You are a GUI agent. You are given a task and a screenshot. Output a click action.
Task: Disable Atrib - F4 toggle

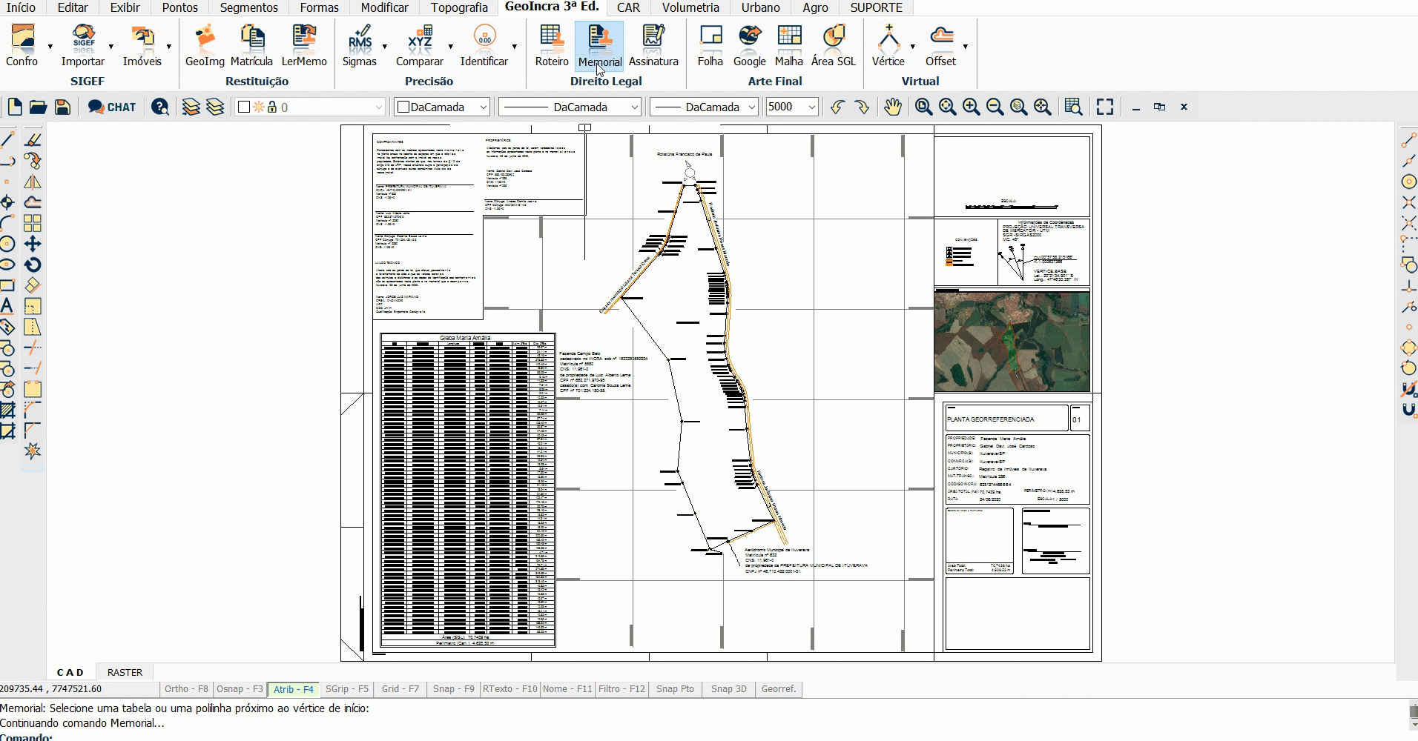[293, 689]
